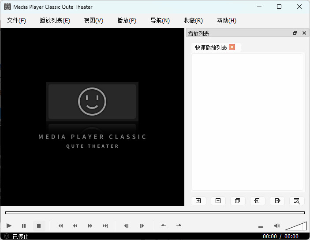Select the 快速播放列表 tab
The height and width of the screenshot is (240, 310).
click(211, 47)
